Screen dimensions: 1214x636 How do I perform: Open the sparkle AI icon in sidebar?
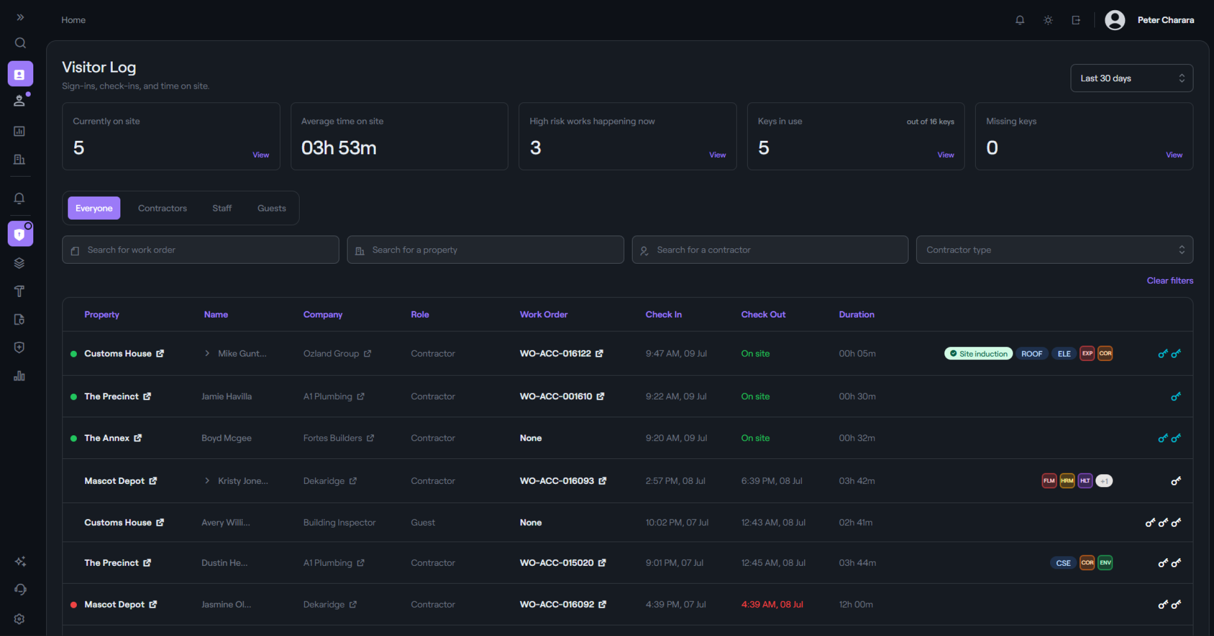(20, 561)
